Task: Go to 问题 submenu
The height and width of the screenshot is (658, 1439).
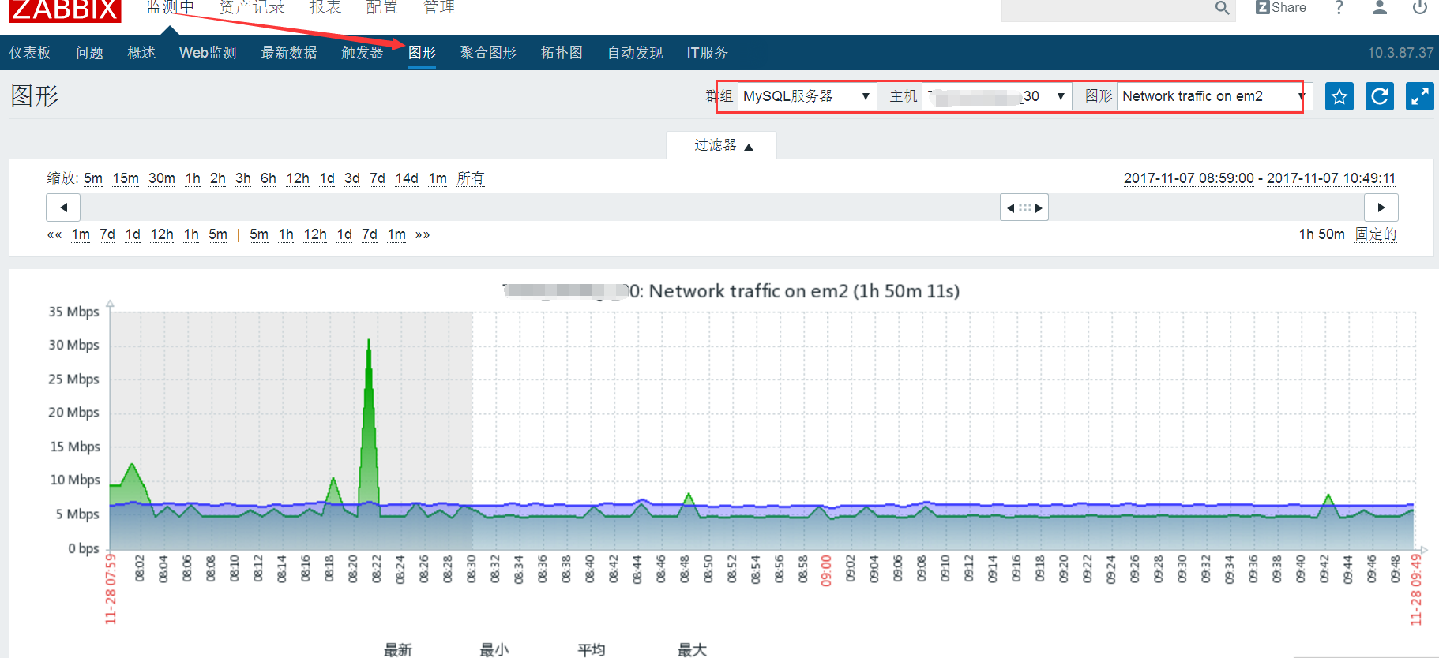Action: (89, 53)
